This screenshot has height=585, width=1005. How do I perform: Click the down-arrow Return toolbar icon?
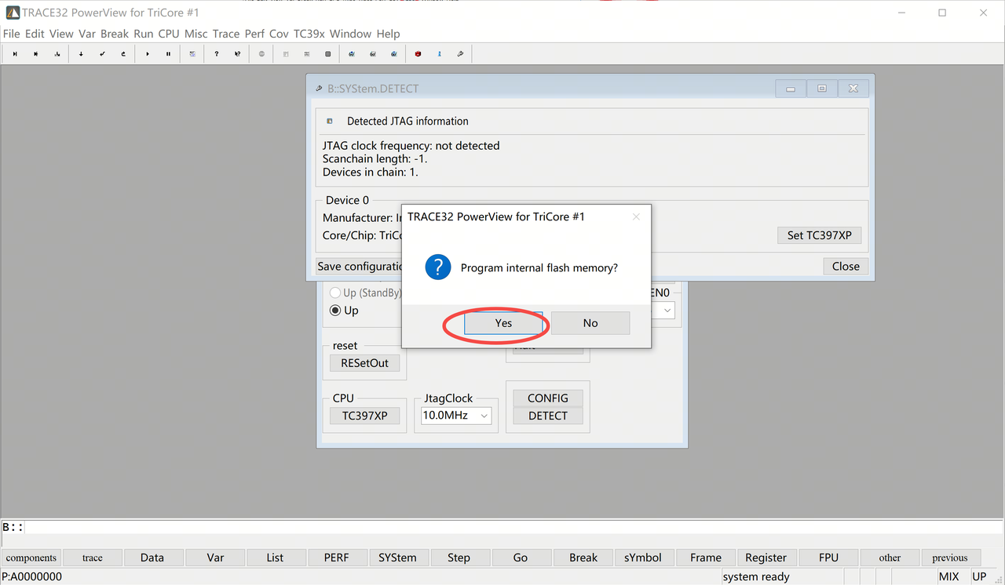coord(81,54)
